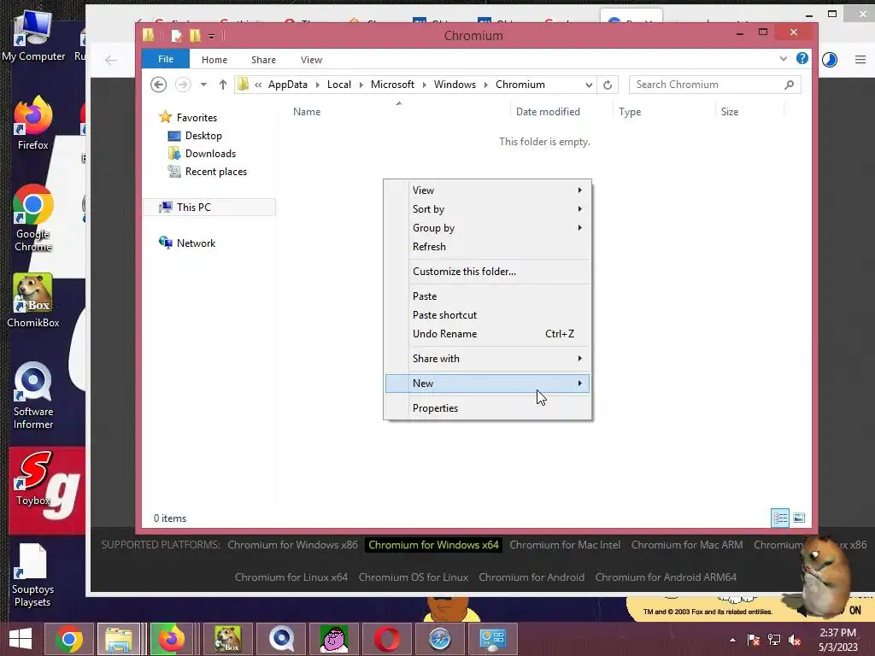Navigate to Local in the breadcrumb
The image size is (875, 656).
(x=338, y=85)
